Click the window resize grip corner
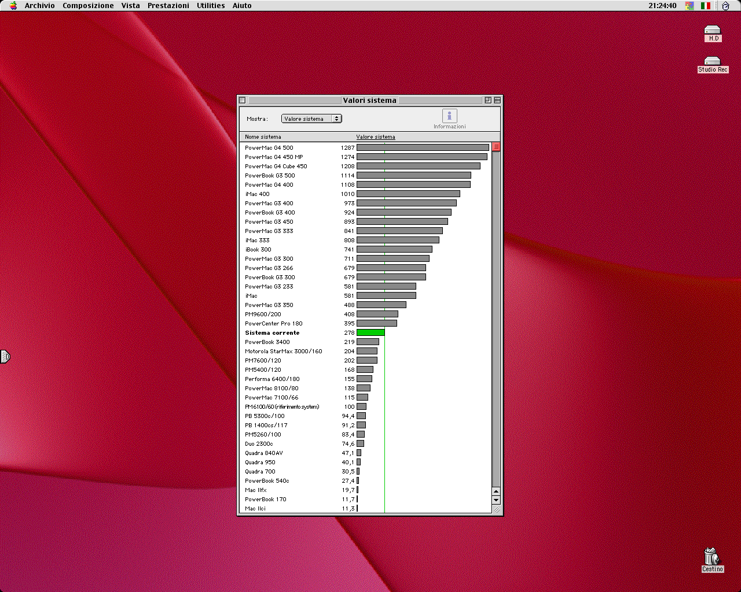The image size is (741, 592). pyautogui.click(x=496, y=509)
